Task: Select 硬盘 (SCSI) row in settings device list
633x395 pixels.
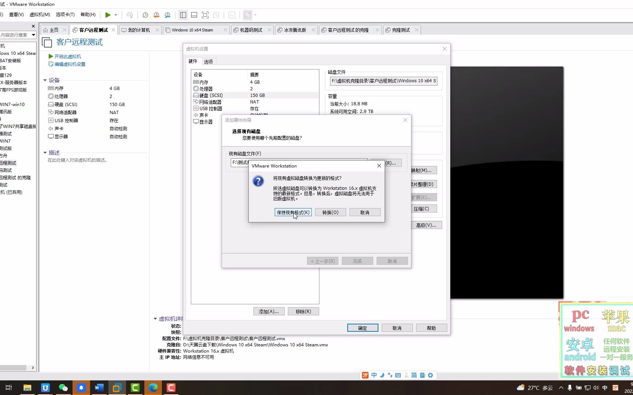Action: 255,95
